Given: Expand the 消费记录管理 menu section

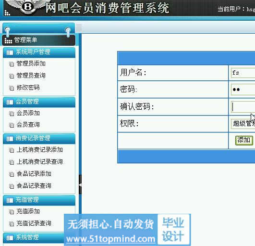Looking at the screenshot, I should (x=39, y=139).
